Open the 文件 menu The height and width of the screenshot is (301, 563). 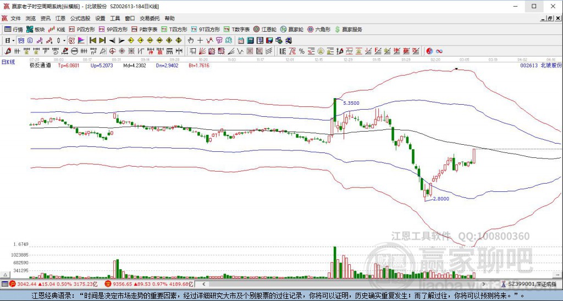(15, 18)
